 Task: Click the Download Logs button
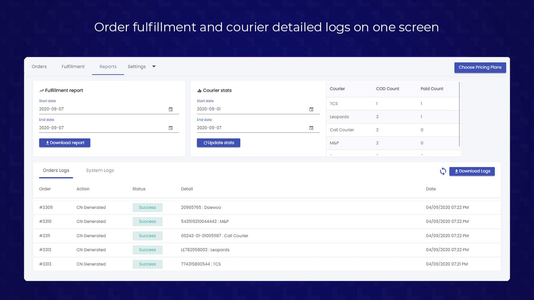(x=472, y=171)
